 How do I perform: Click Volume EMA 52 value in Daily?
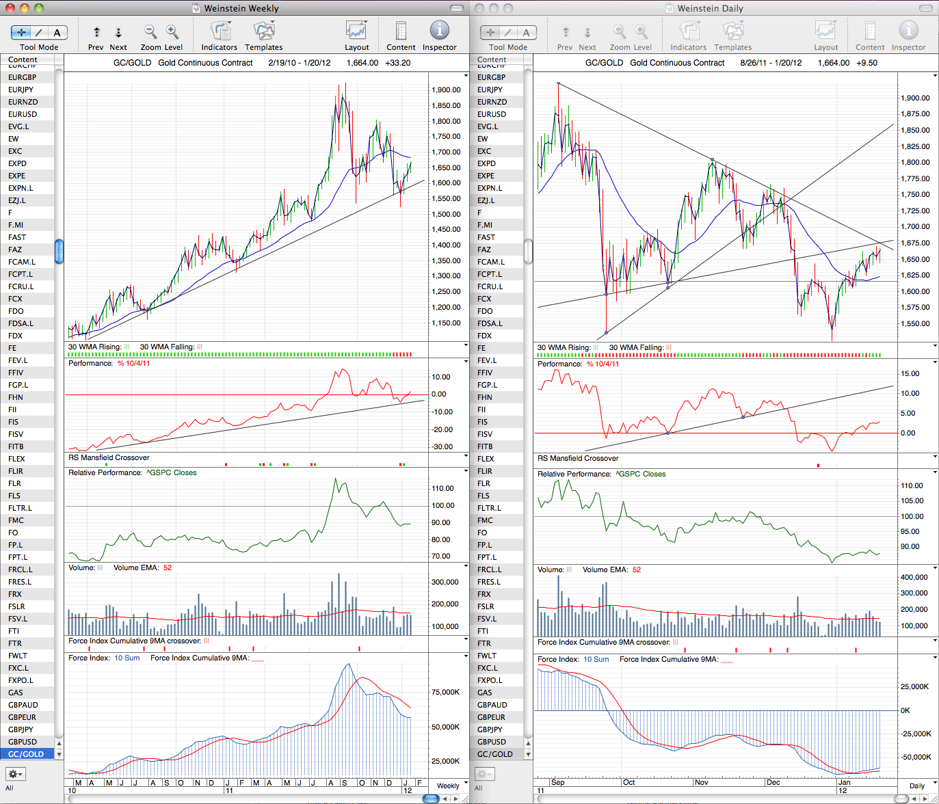(637, 569)
